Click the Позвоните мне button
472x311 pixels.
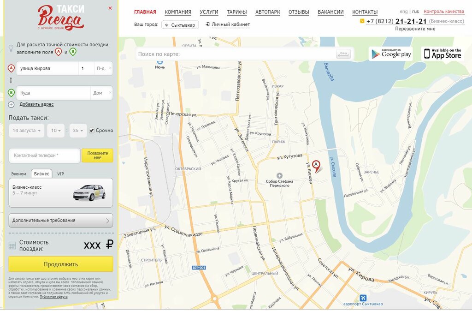click(x=98, y=155)
